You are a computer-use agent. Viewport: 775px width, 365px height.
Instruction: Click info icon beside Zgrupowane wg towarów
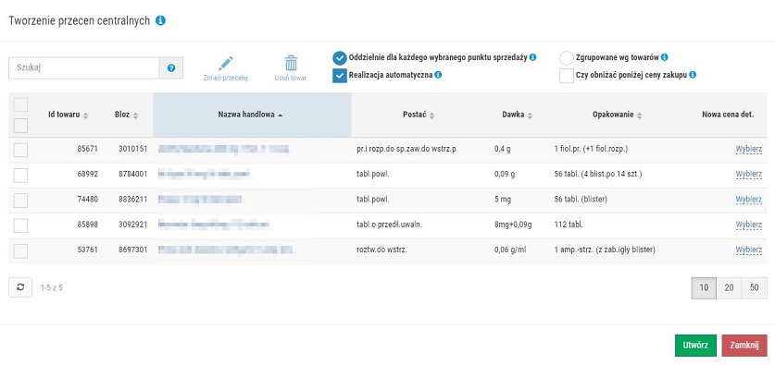(664, 57)
